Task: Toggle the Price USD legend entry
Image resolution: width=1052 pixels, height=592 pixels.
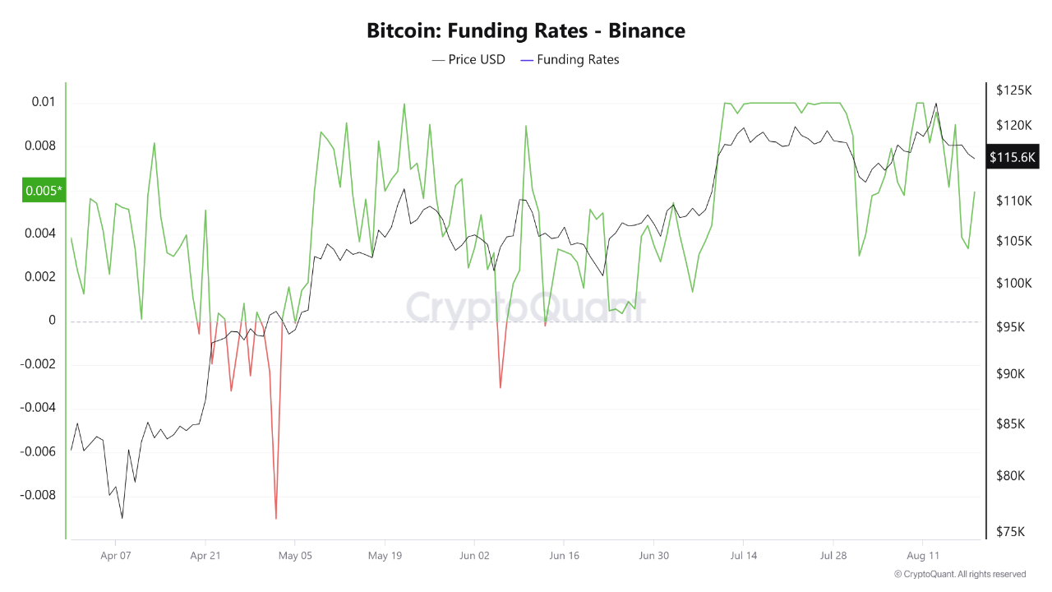Action: pos(477,60)
